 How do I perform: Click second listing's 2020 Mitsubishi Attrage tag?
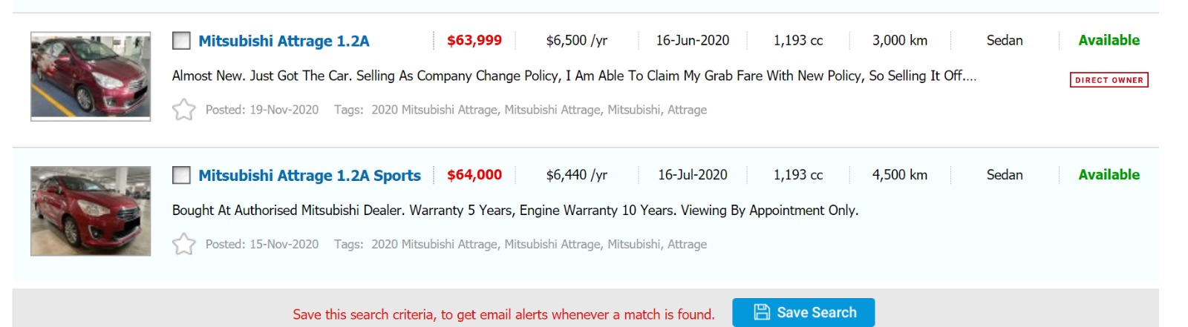tap(434, 244)
